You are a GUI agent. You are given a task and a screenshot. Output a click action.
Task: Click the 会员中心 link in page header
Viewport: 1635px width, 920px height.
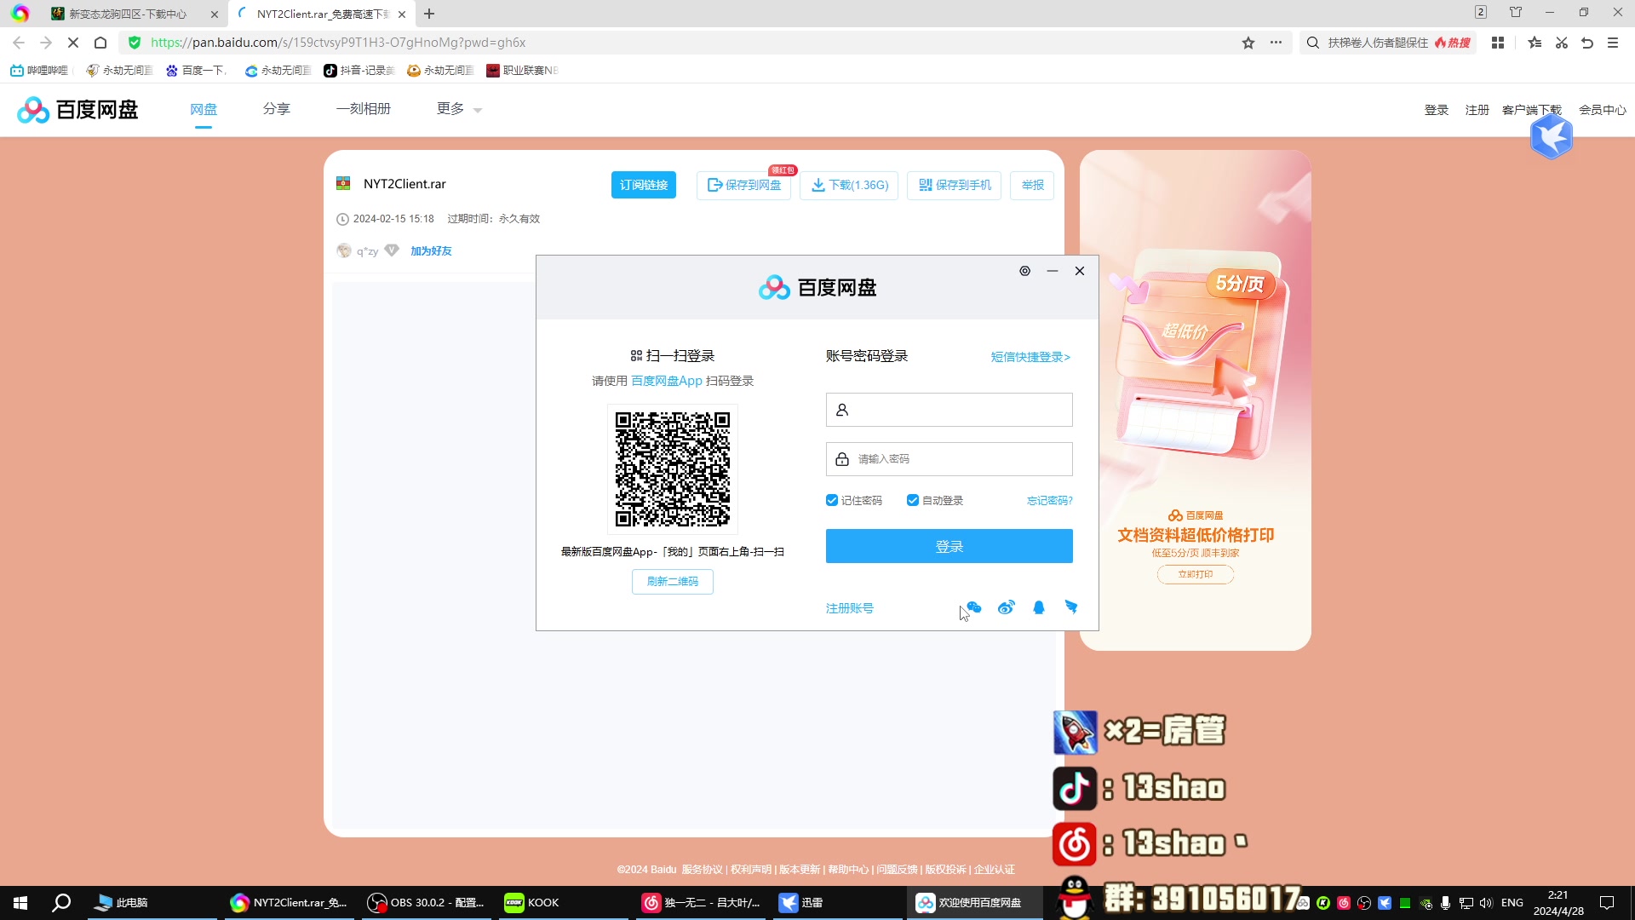click(x=1603, y=110)
